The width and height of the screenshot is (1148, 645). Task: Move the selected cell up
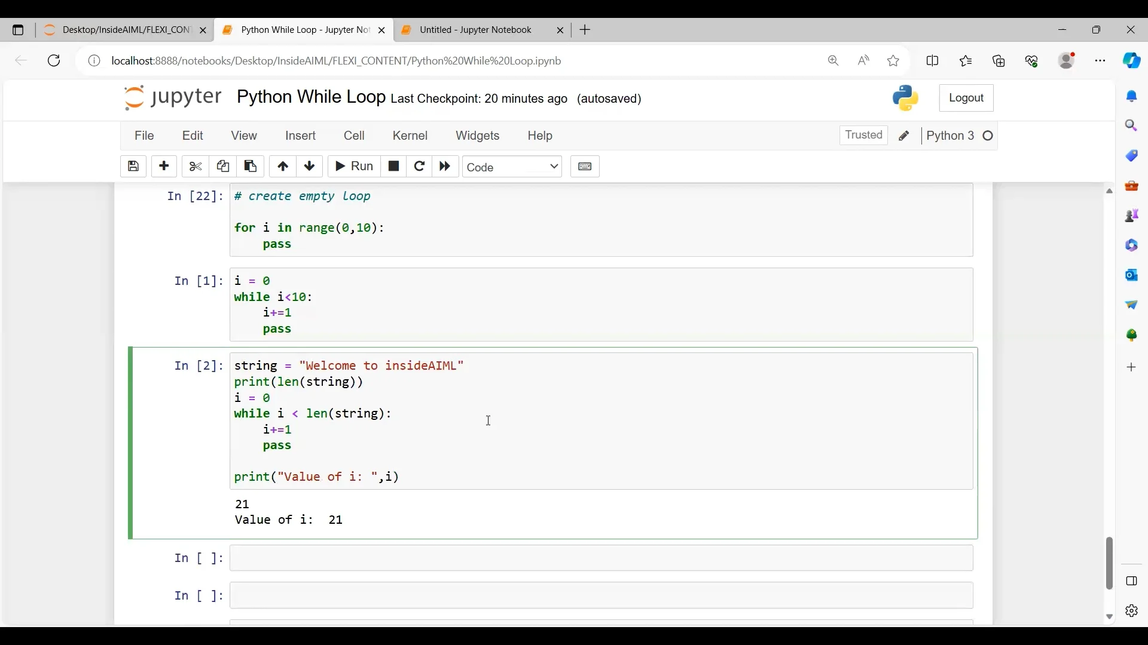283,167
